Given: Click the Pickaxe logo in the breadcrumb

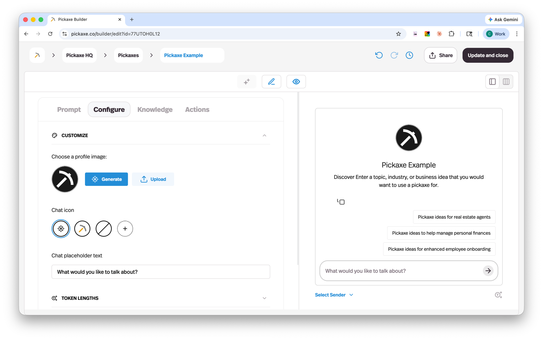Looking at the screenshot, I should click(x=37, y=55).
